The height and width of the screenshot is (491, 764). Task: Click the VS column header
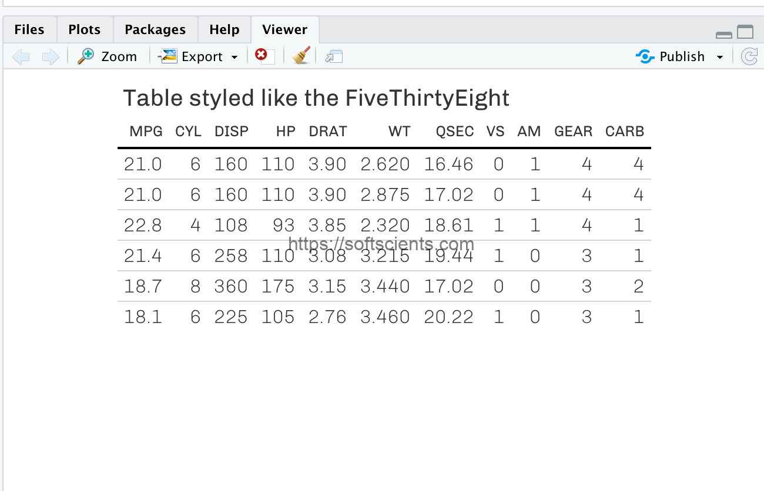(495, 132)
